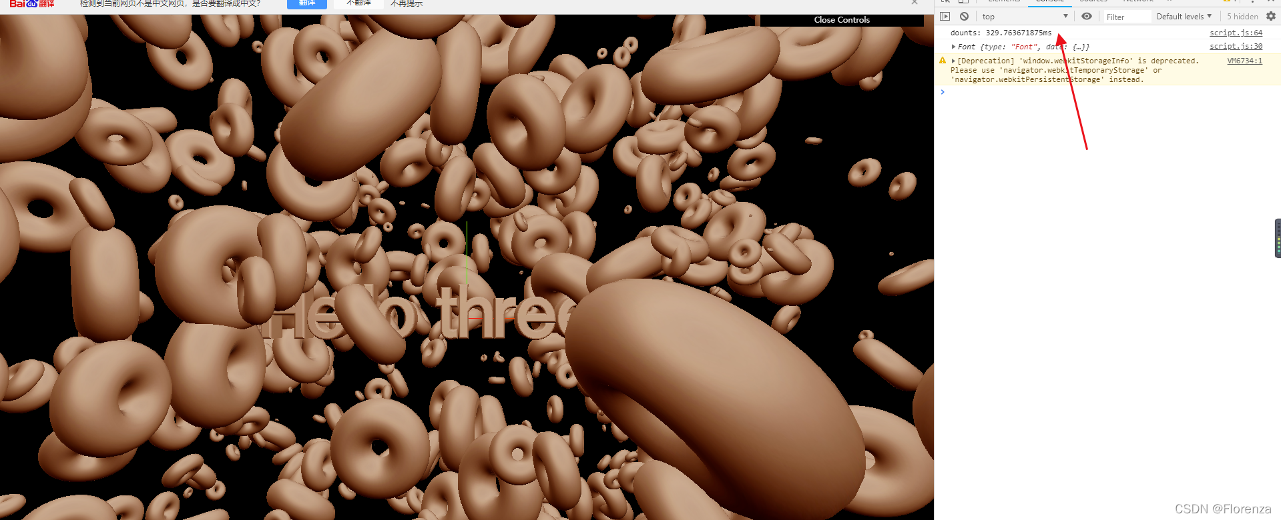Click the yellow warning triangle icon
1281x520 pixels.
(x=943, y=61)
